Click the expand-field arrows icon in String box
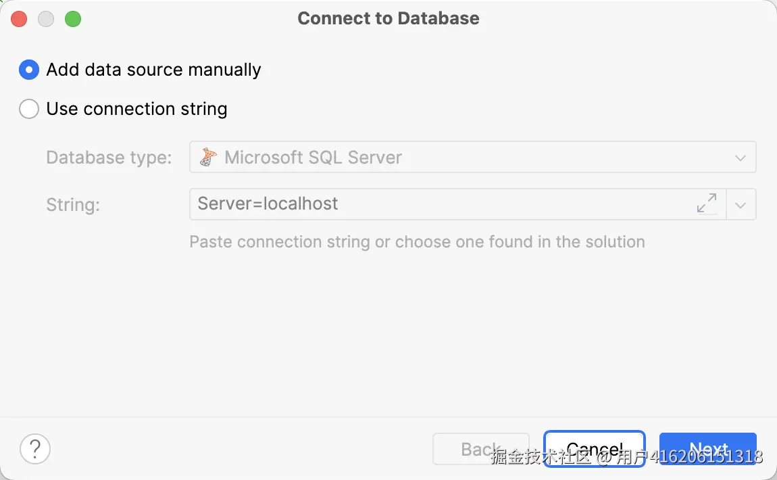The image size is (777, 480). (707, 204)
